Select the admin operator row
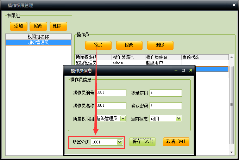The height and width of the screenshot is (160, 239). (x=120, y=63)
